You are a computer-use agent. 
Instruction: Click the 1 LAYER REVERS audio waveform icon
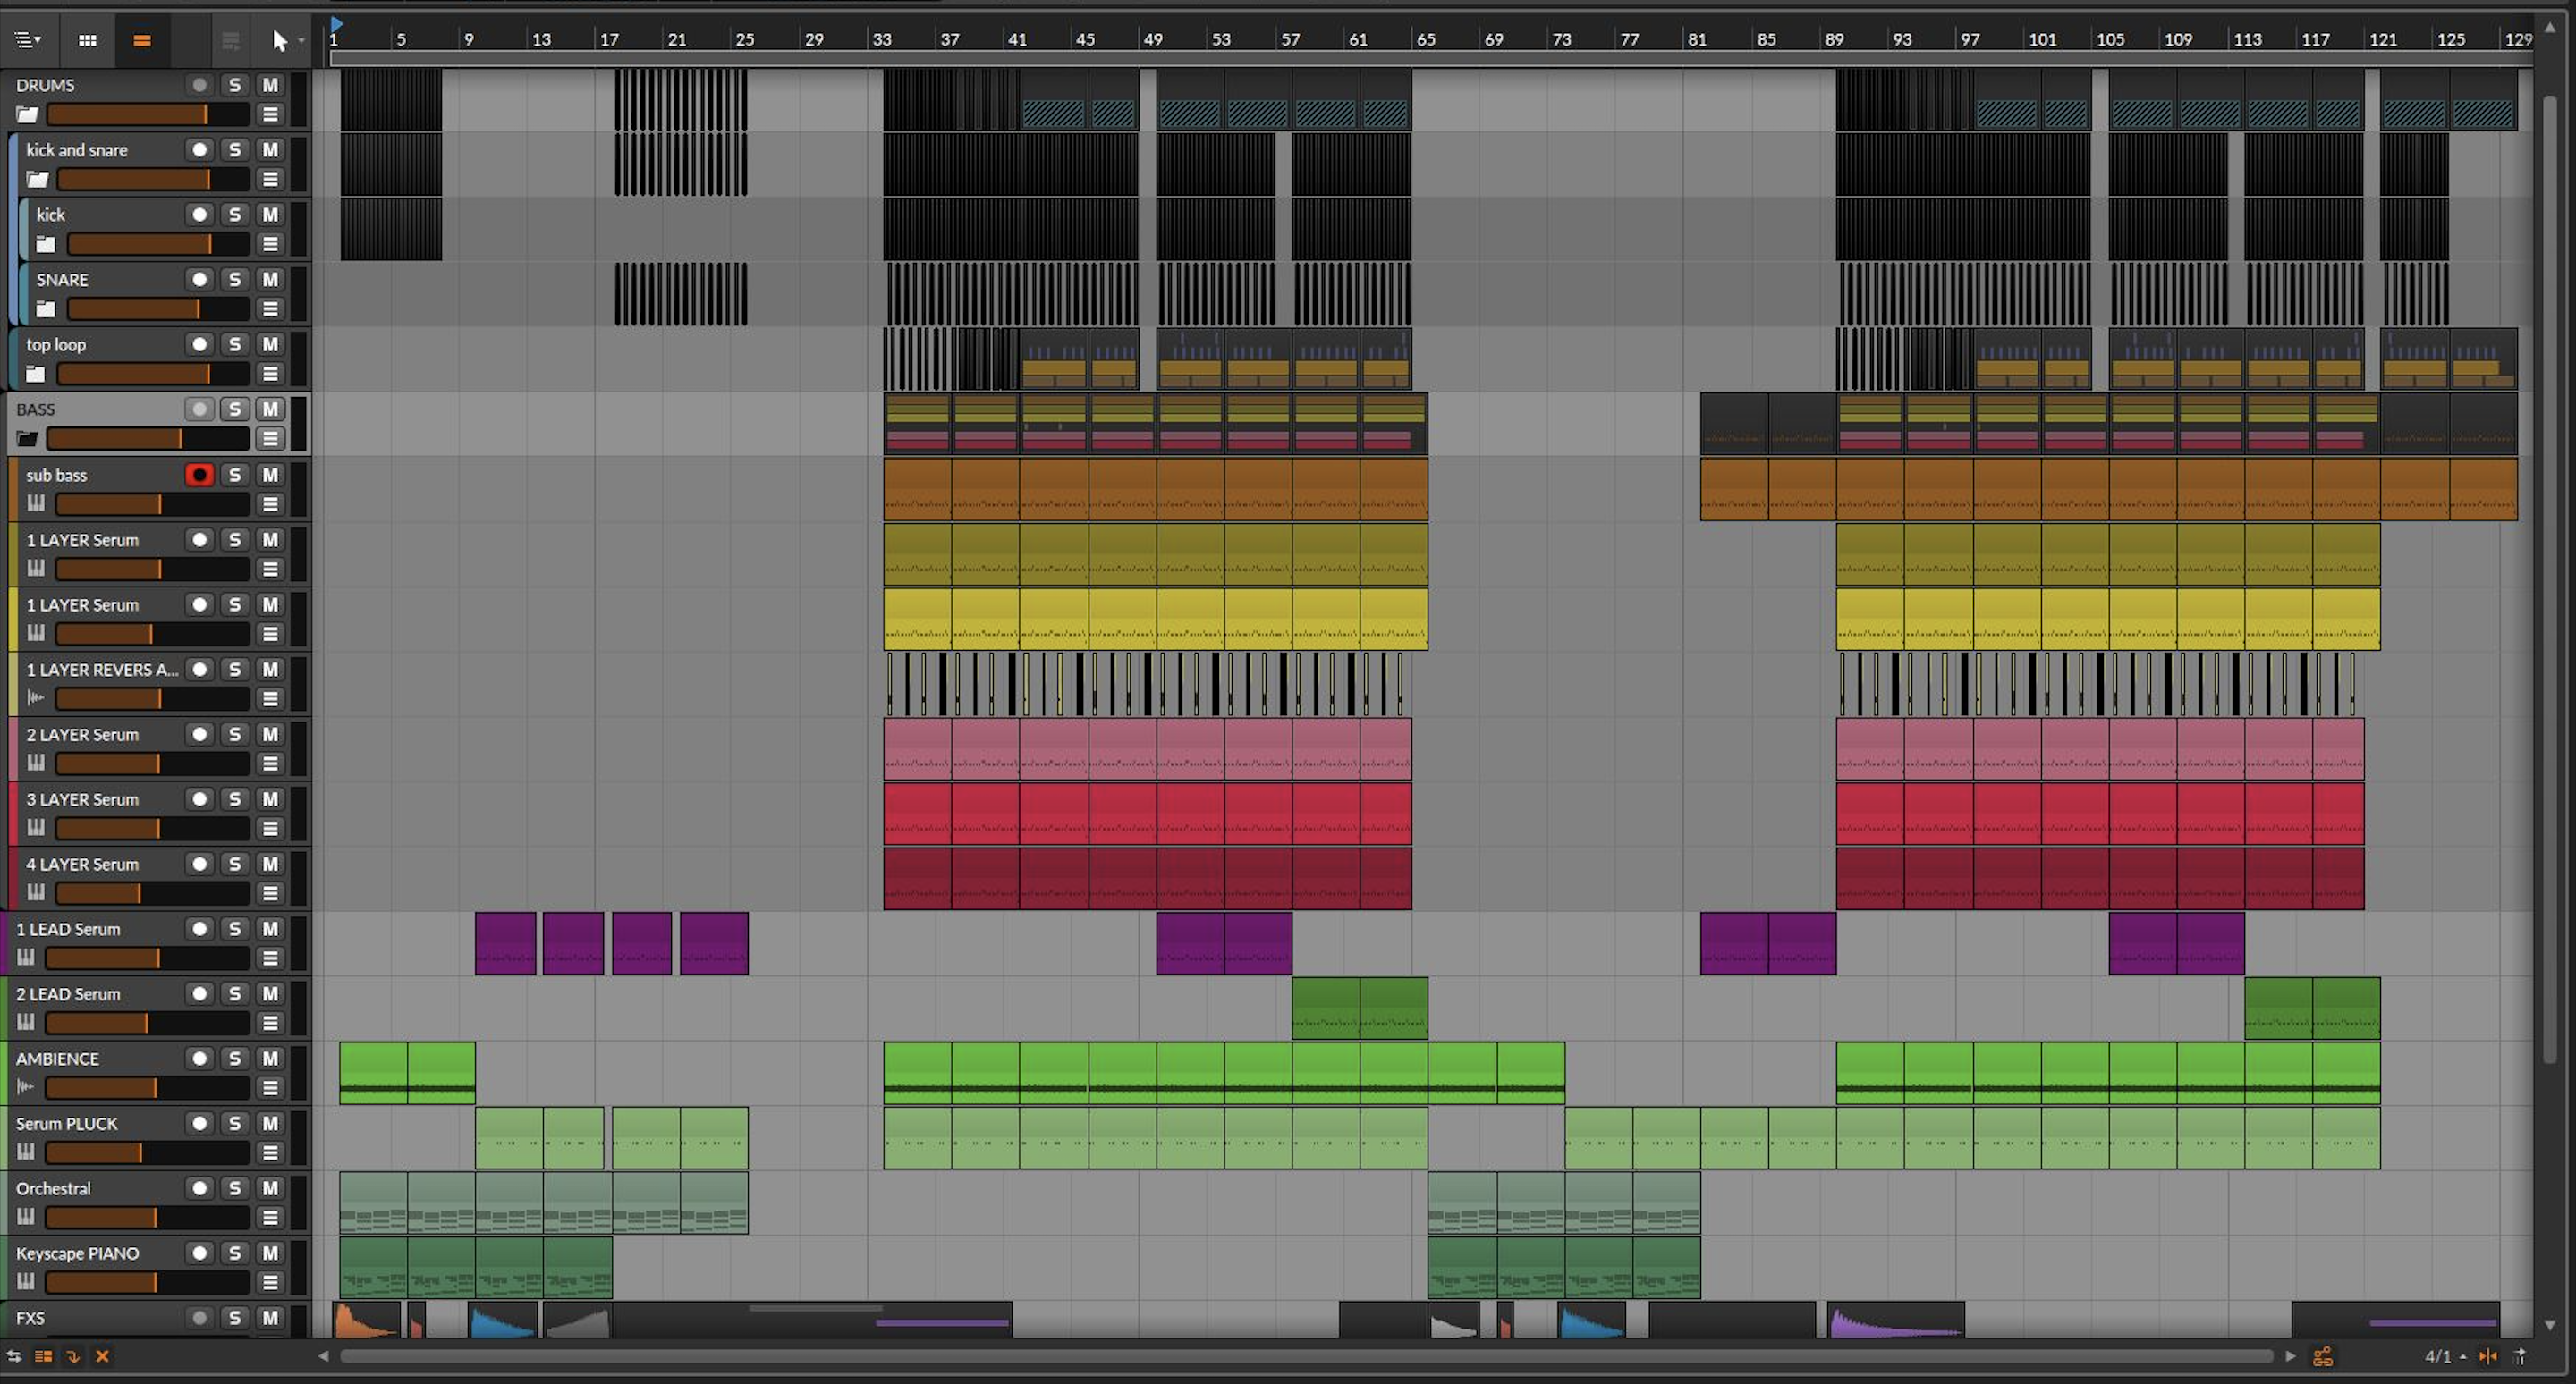coord(36,697)
